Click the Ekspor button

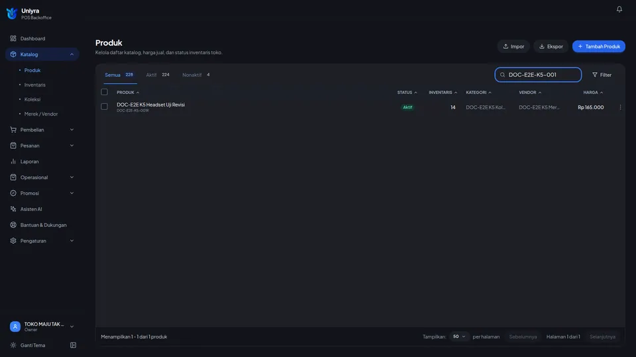[x=551, y=46]
